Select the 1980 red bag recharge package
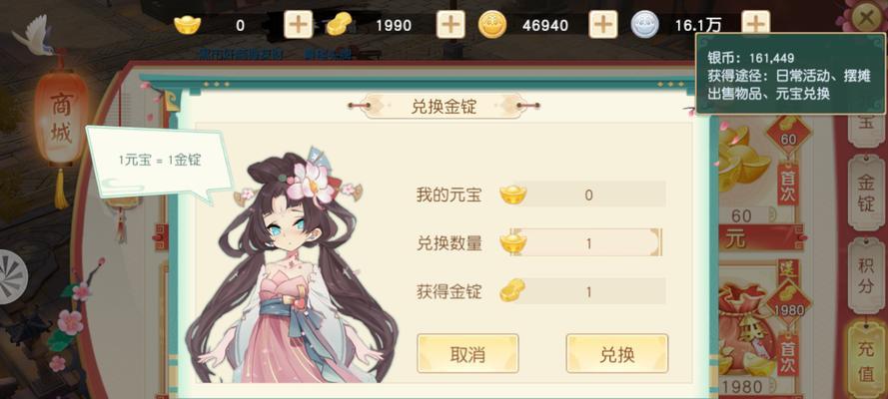 click(x=760, y=330)
